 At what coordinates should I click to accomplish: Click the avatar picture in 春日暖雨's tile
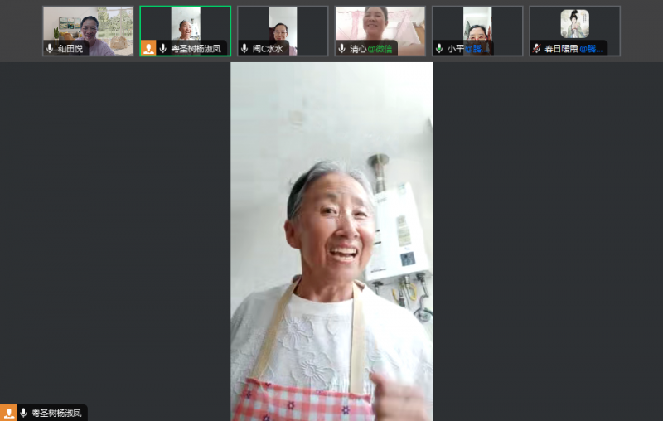tap(574, 23)
